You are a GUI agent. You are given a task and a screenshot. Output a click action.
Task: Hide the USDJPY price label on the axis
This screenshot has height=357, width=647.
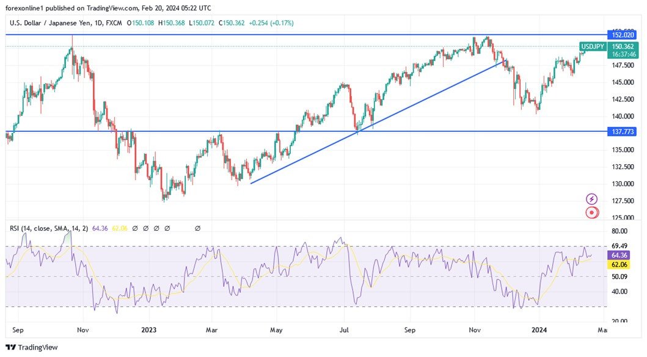click(593, 46)
